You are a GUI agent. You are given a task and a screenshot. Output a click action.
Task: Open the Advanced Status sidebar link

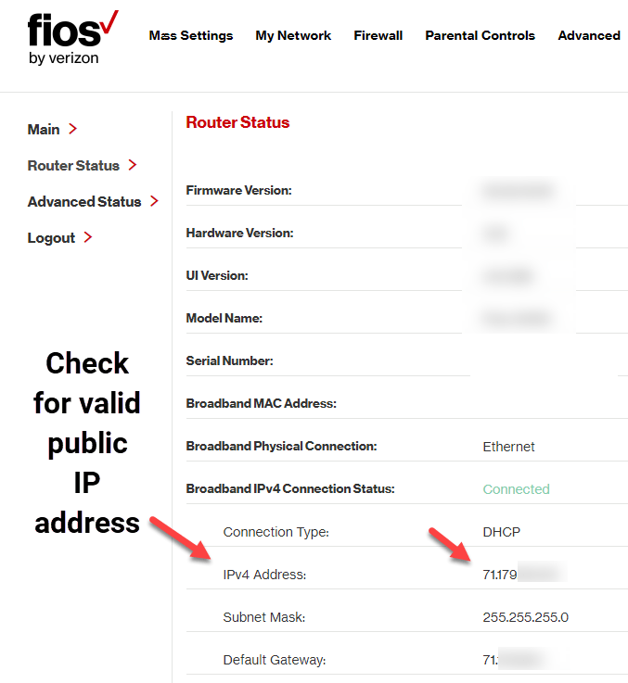point(84,202)
